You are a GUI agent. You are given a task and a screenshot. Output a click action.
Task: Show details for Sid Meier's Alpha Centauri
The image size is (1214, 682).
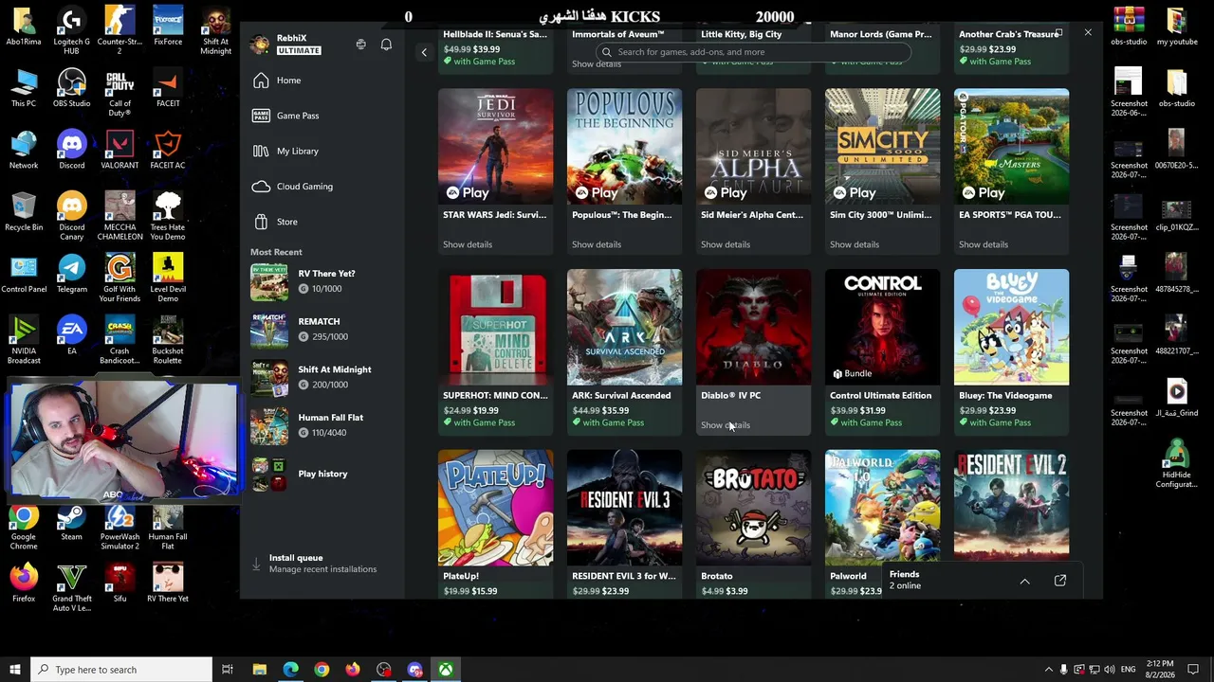click(726, 244)
